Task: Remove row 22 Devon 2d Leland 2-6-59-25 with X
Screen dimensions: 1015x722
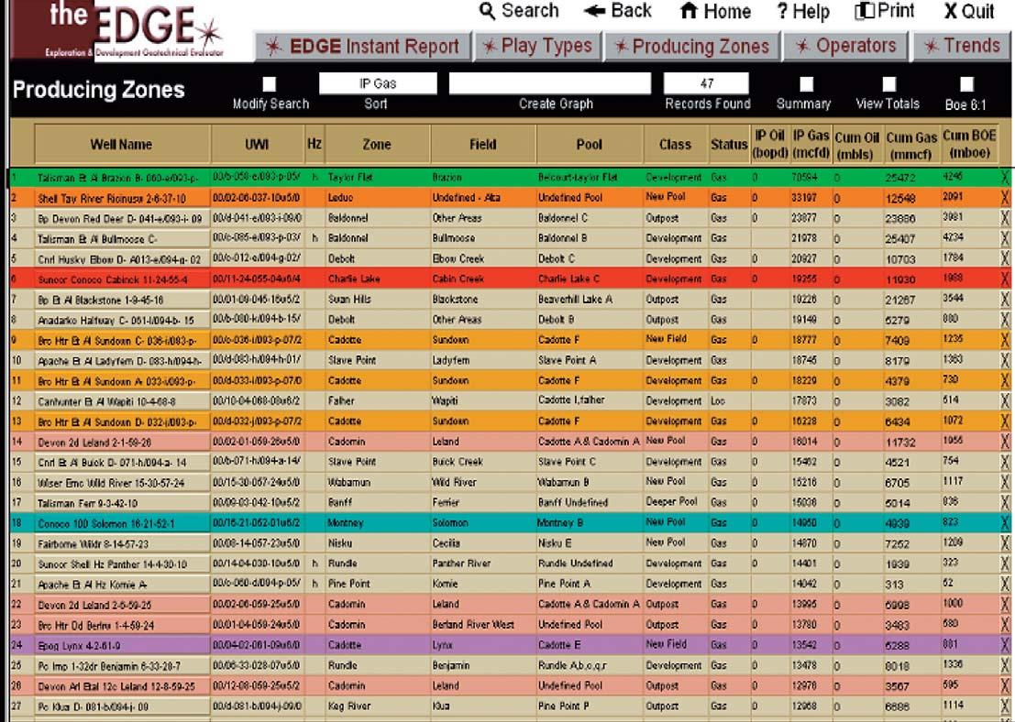Action: (x=1005, y=604)
